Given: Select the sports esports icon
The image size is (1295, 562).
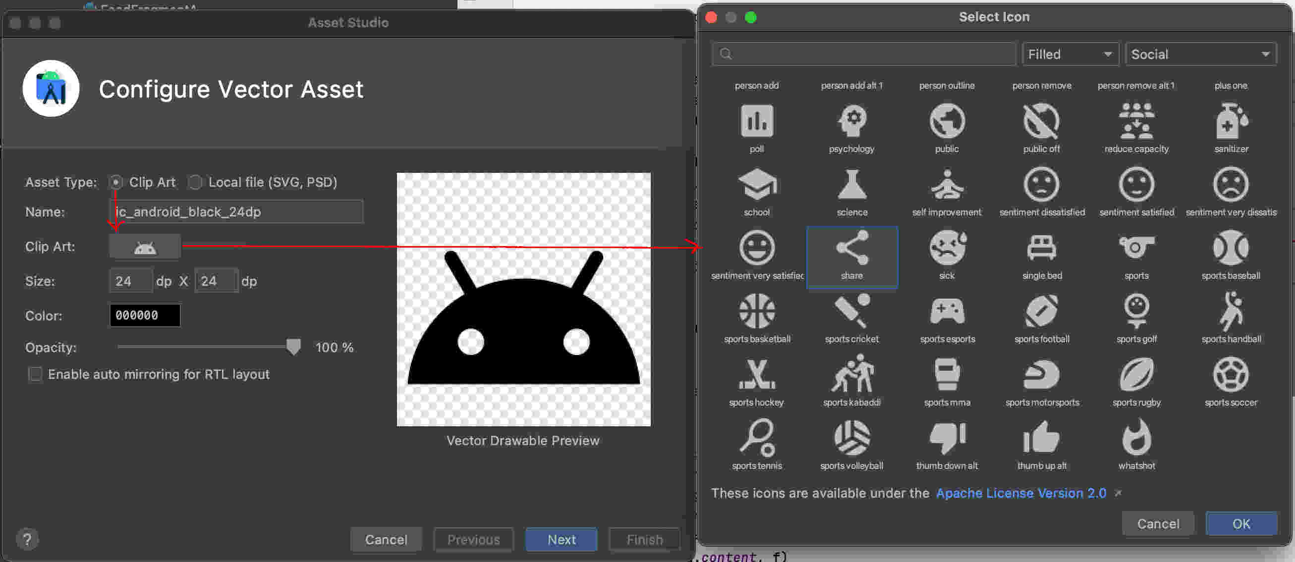Looking at the screenshot, I should coord(947,311).
